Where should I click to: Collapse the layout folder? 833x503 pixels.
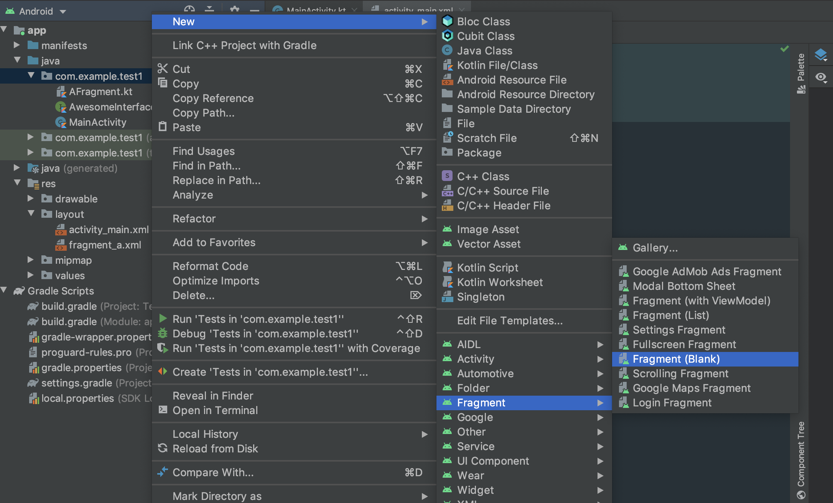(x=31, y=214)
